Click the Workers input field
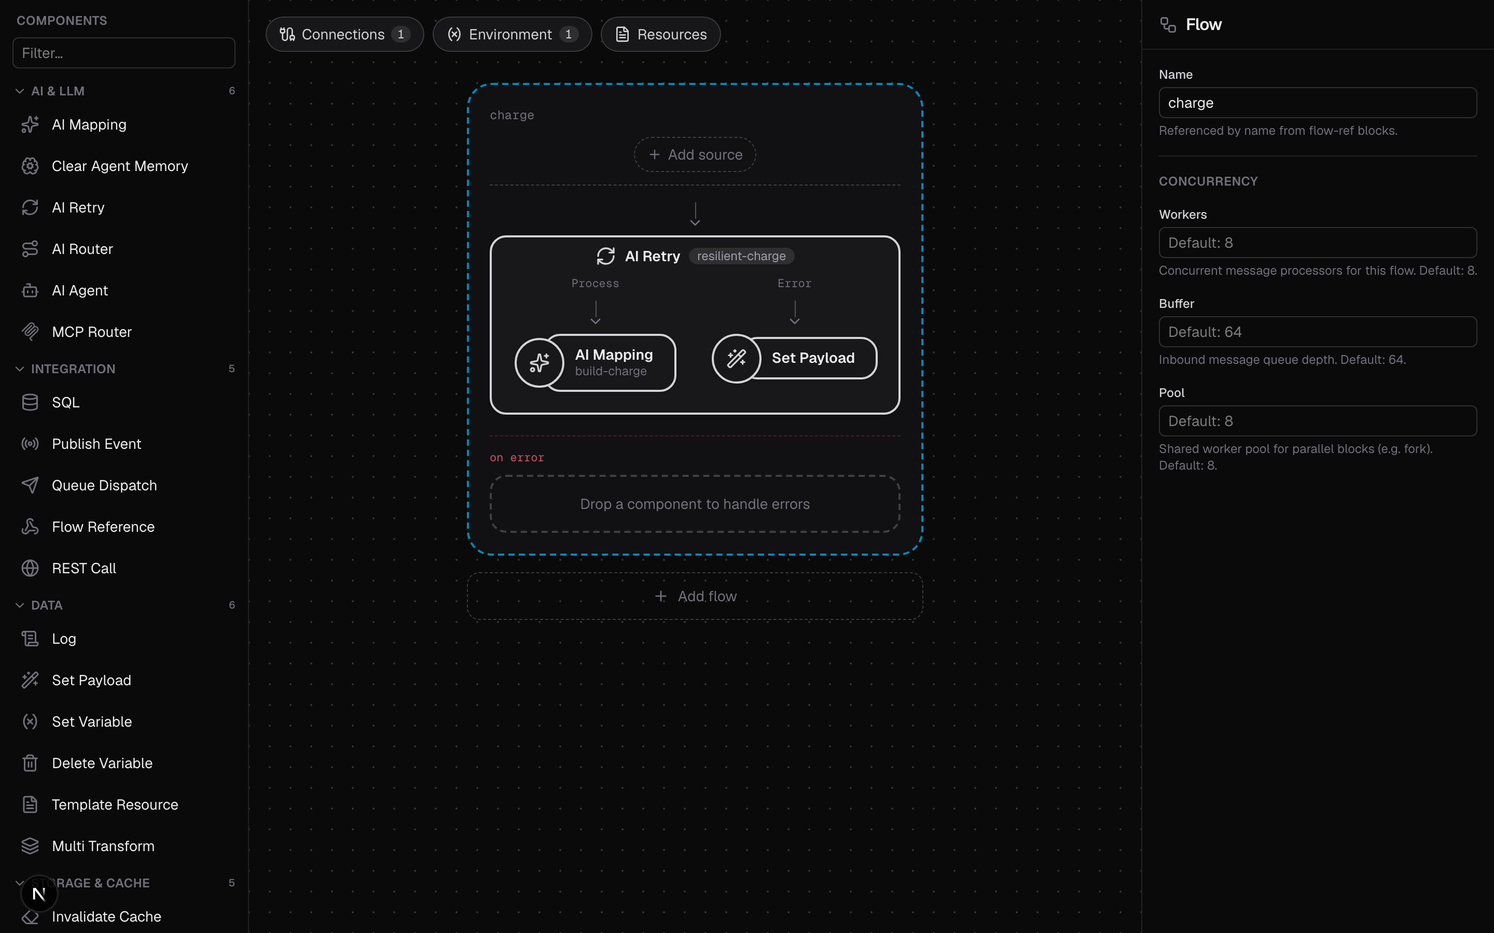This screenshot has height=933, width=1494. point(1318,243)
